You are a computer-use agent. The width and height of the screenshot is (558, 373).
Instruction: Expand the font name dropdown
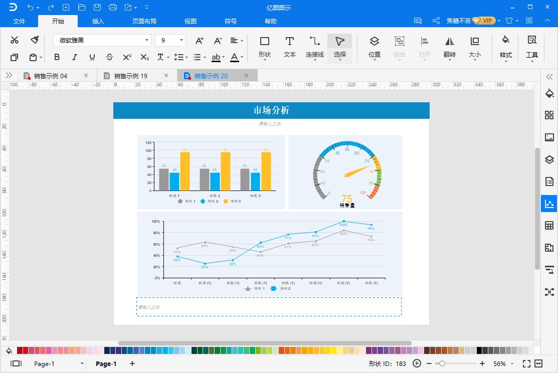(x=147, y=40)
